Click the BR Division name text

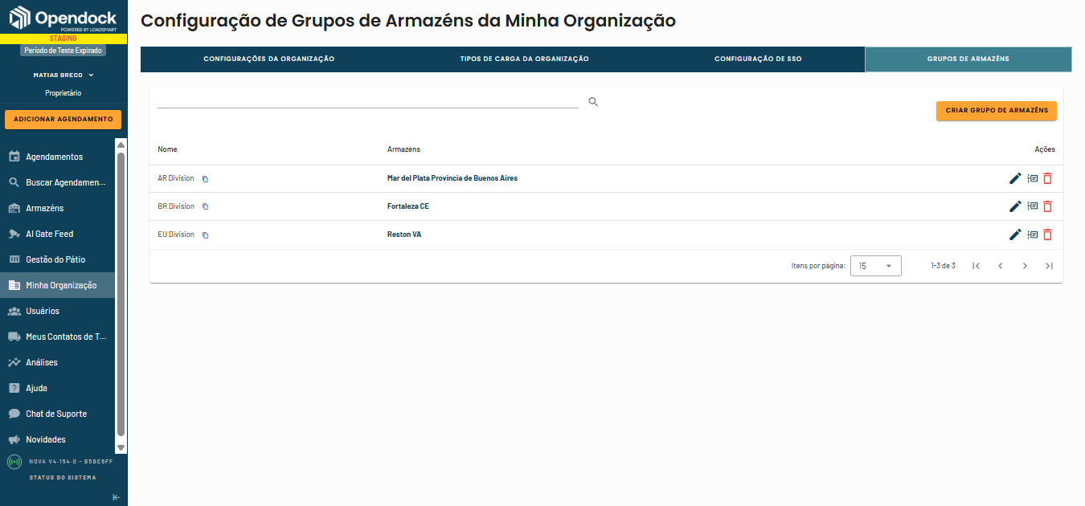click(176, 206)
